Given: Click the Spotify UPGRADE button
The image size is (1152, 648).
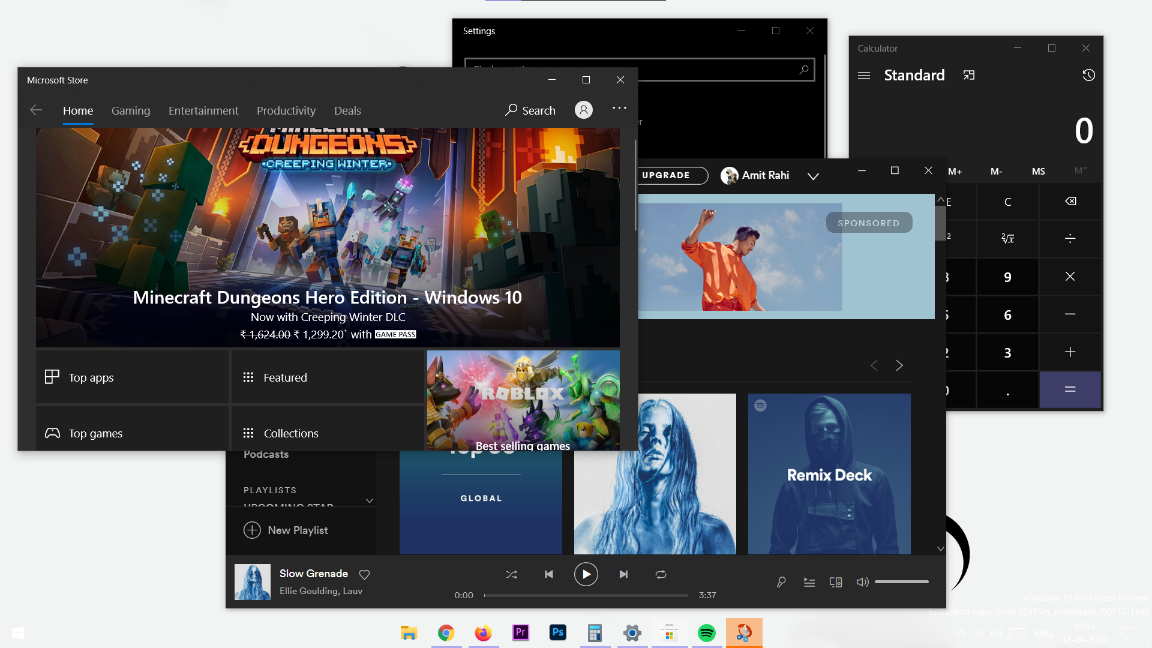Looking at the screenshot, I should tap(671, 175).
